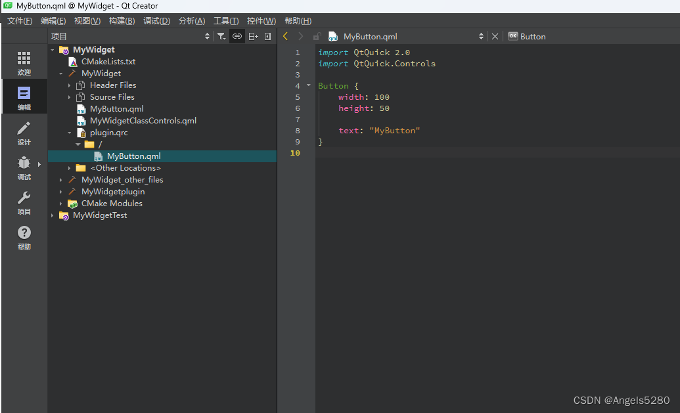Open the 构建(B) menu
Screen dimensions: 680x413
122,21
